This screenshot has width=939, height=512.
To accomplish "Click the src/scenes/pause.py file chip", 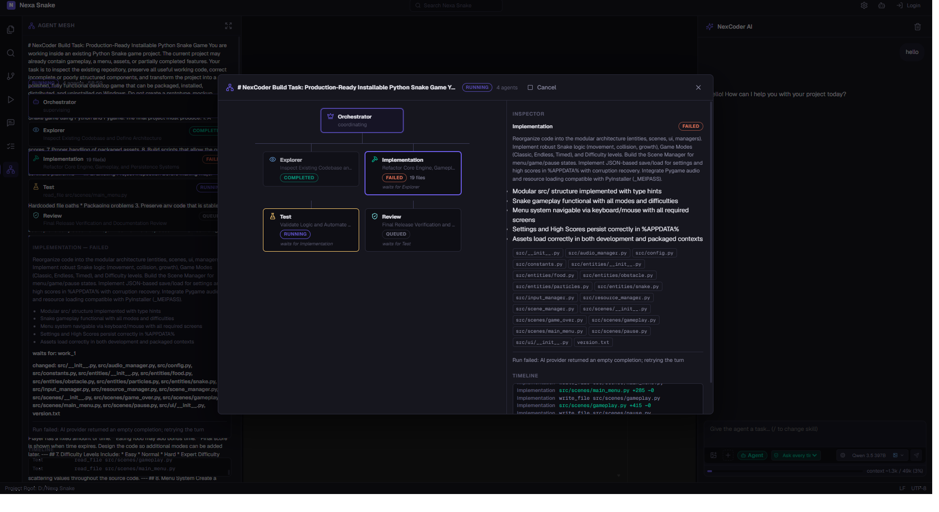I will 619,331.
